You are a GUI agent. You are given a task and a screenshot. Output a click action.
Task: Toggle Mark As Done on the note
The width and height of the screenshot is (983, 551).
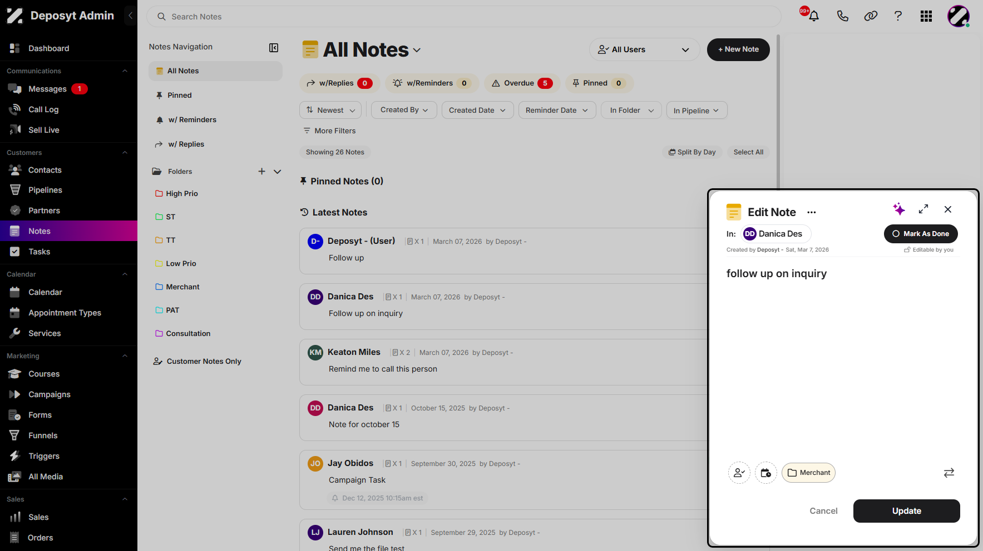tap(921, 234)
